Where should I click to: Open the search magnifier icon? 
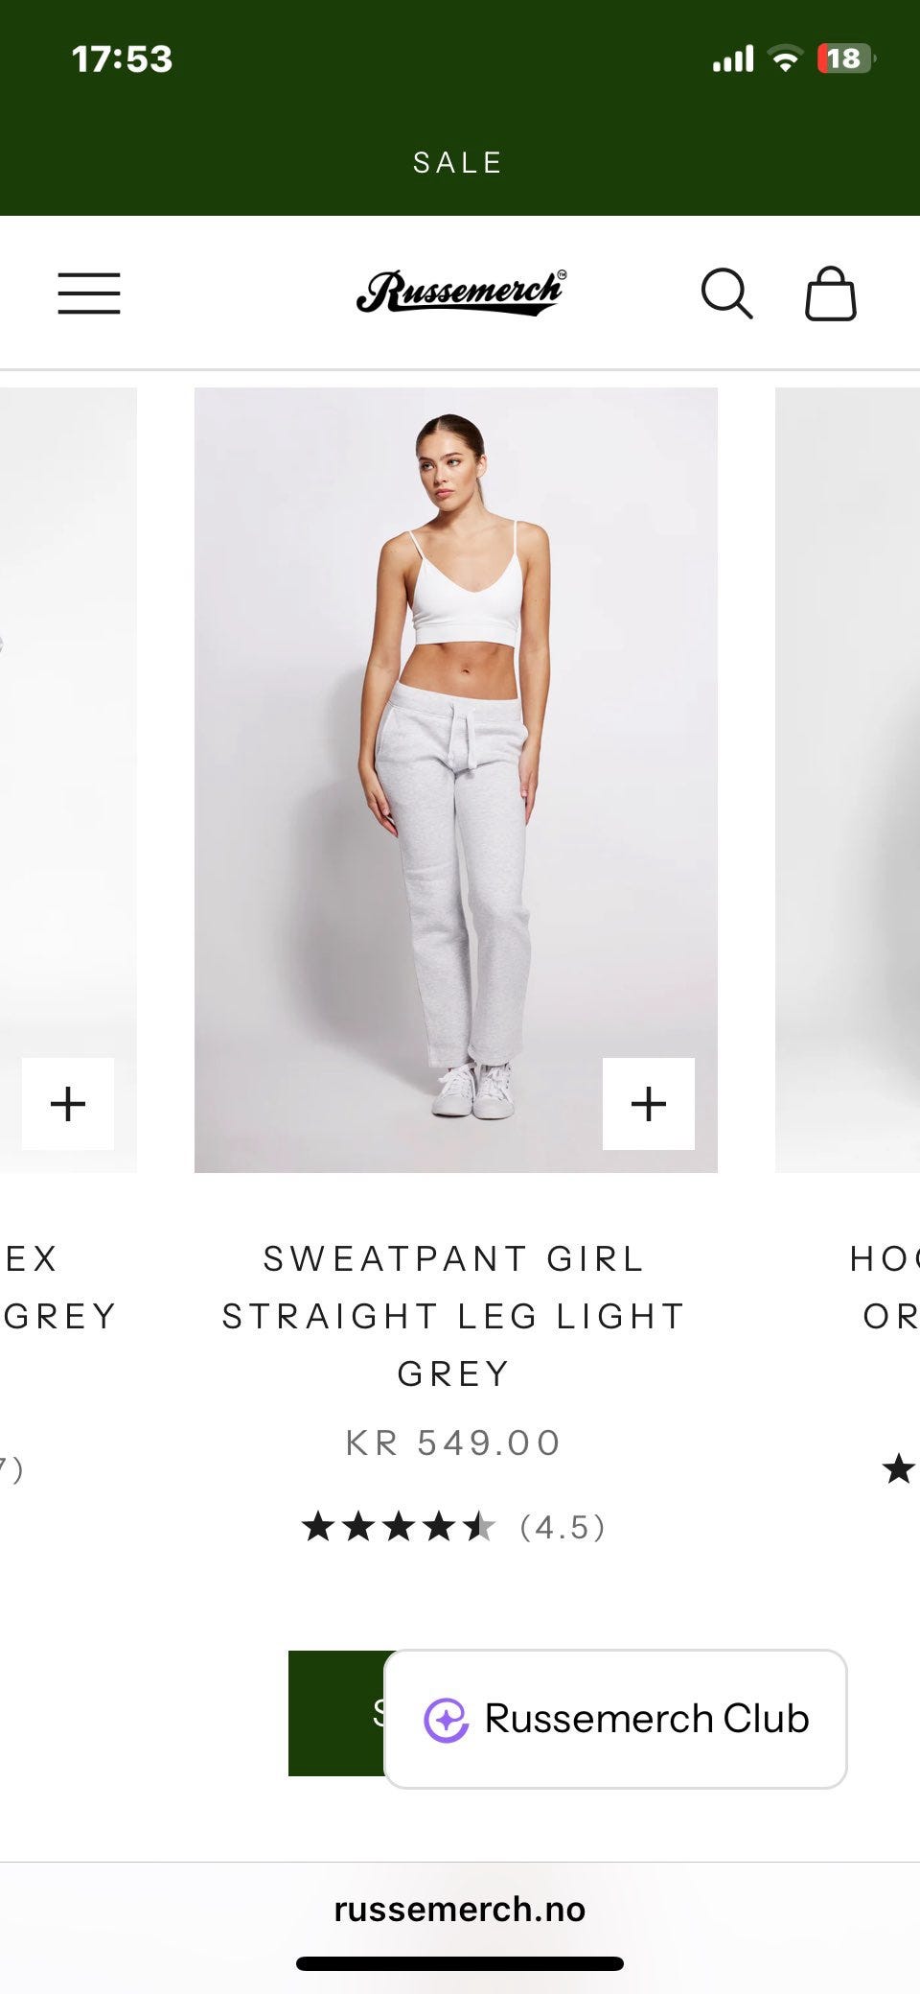click(726, 293)
